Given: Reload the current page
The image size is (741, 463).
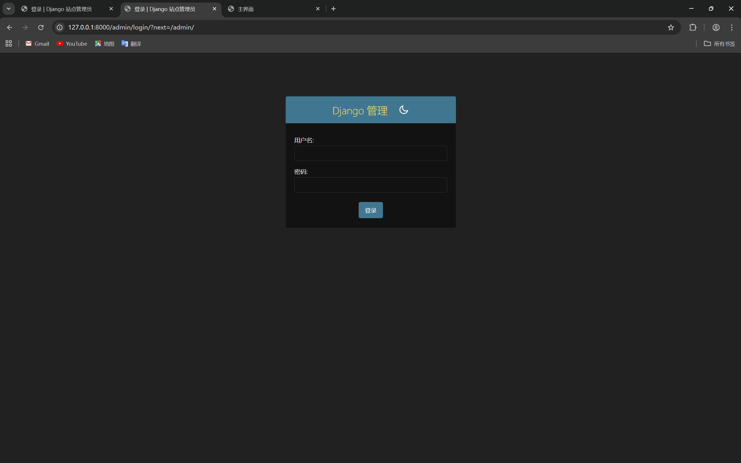Looking at the screenshot, I should [x=41, y=27].
